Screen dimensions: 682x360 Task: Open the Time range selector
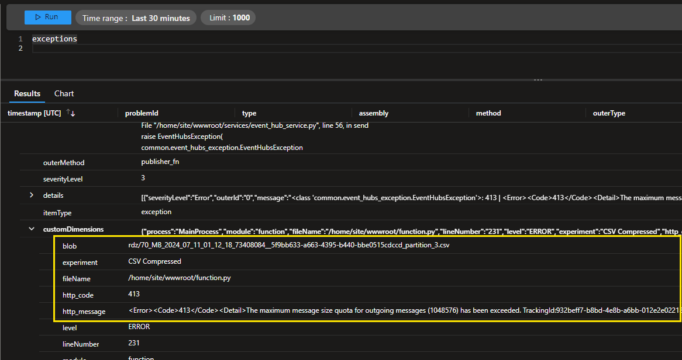pyautogui.click(x=136, y=18)
